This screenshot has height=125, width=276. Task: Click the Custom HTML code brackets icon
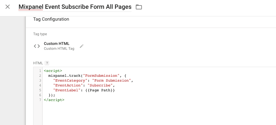click(37, 46)
